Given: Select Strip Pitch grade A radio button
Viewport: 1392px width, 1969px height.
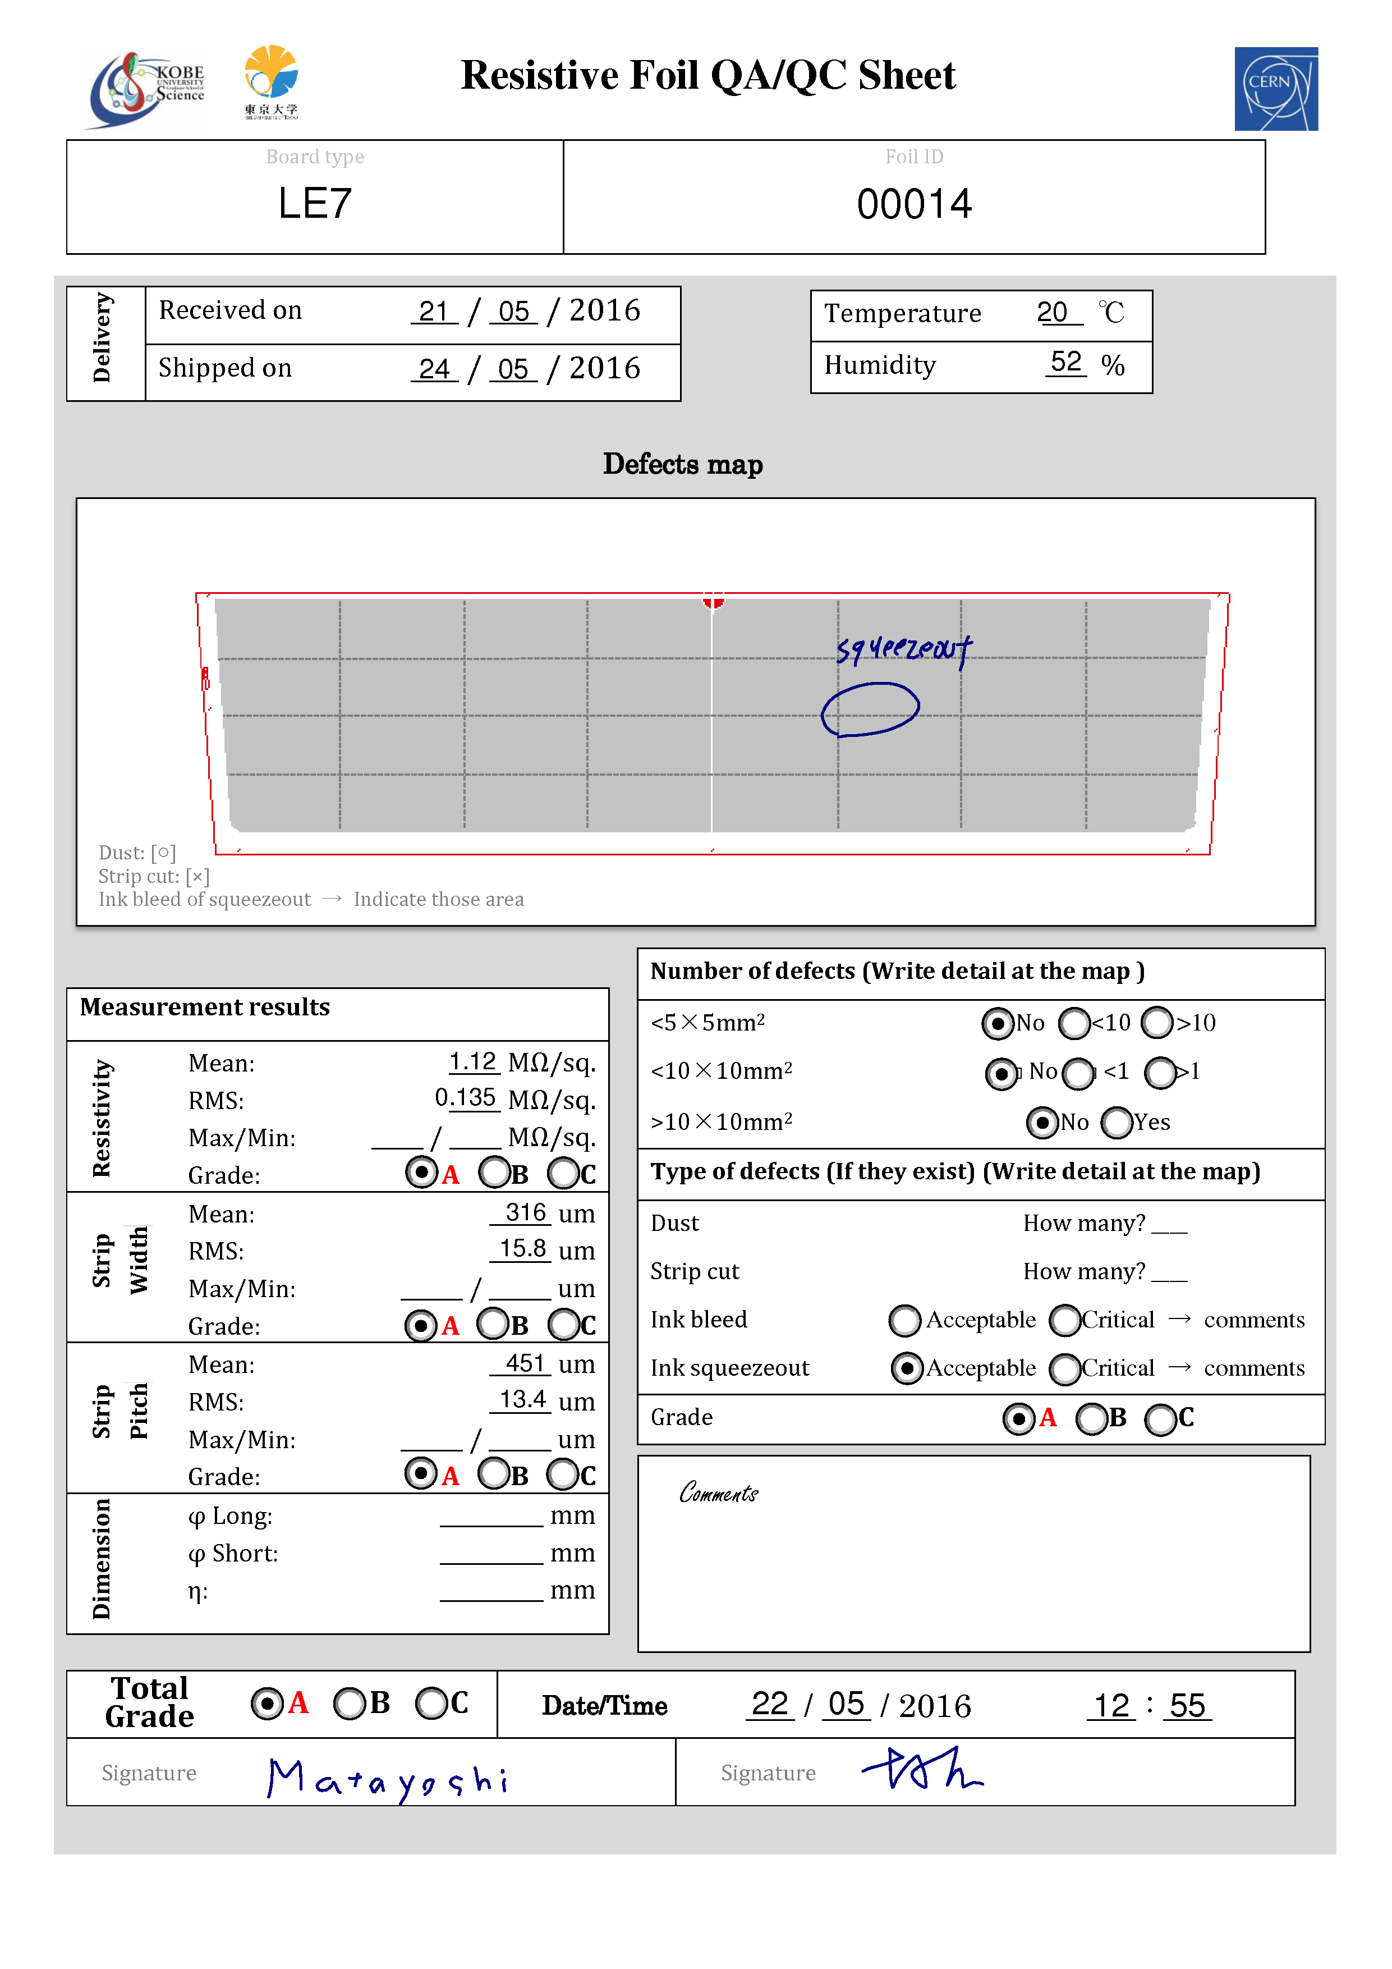Looking at the screenshot, I should tap(420, 1473).
